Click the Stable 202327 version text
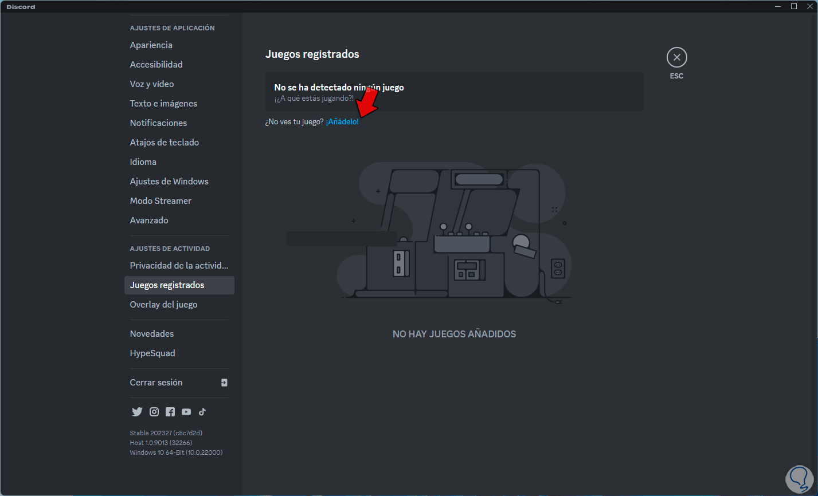 click(x=166, y=433)
